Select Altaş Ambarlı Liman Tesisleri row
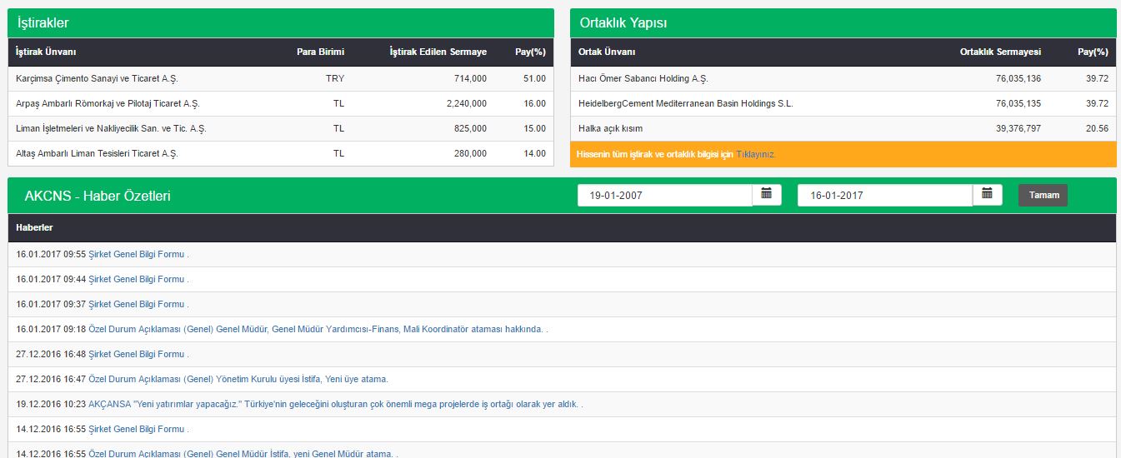Screen dimensions: 1121x458 click(281, 153)
